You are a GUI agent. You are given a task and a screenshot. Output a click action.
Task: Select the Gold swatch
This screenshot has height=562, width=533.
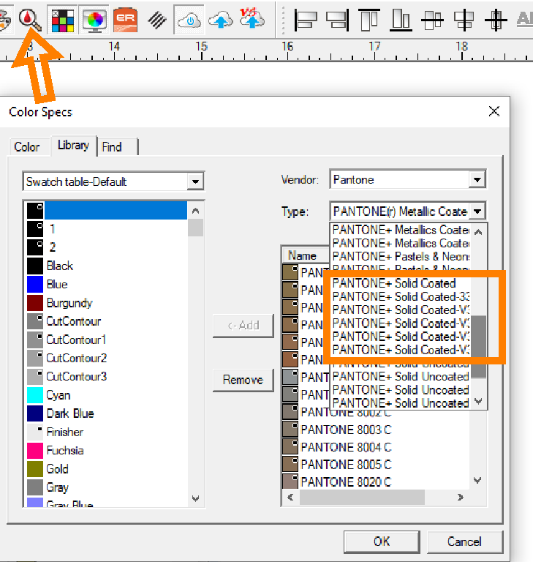(x=107, y=469)
